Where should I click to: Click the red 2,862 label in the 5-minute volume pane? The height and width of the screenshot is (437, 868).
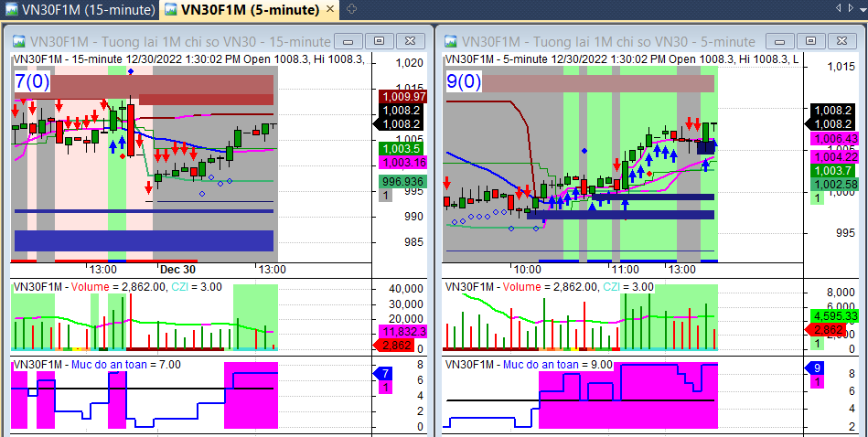click(x=825, y=330)
